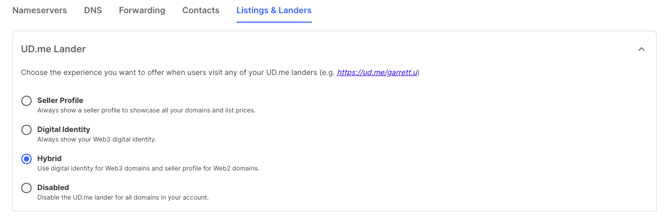Select the Seller Profile radio button
The image size is (668, 217).
tap(26, 101)
